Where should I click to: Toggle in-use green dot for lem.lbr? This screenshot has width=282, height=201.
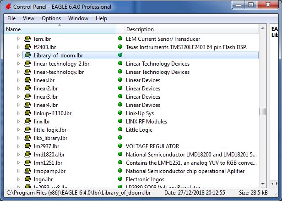[120, 39]
